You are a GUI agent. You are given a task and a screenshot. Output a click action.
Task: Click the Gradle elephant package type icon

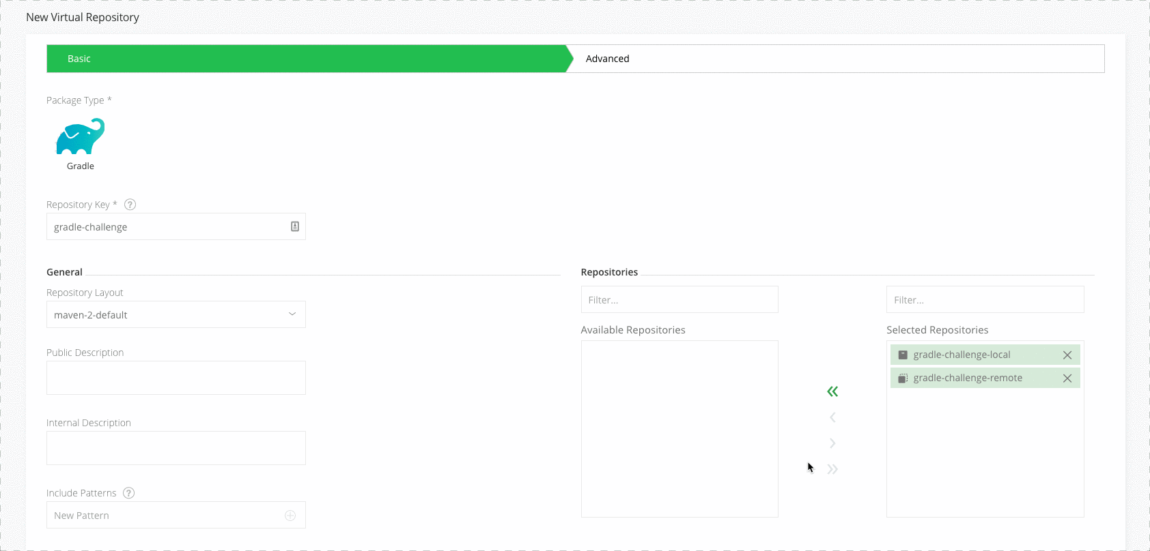(x=81, y=136)
